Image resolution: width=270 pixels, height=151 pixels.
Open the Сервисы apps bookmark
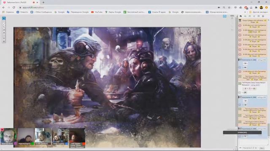pyautogui.click(x=8, y=12)
